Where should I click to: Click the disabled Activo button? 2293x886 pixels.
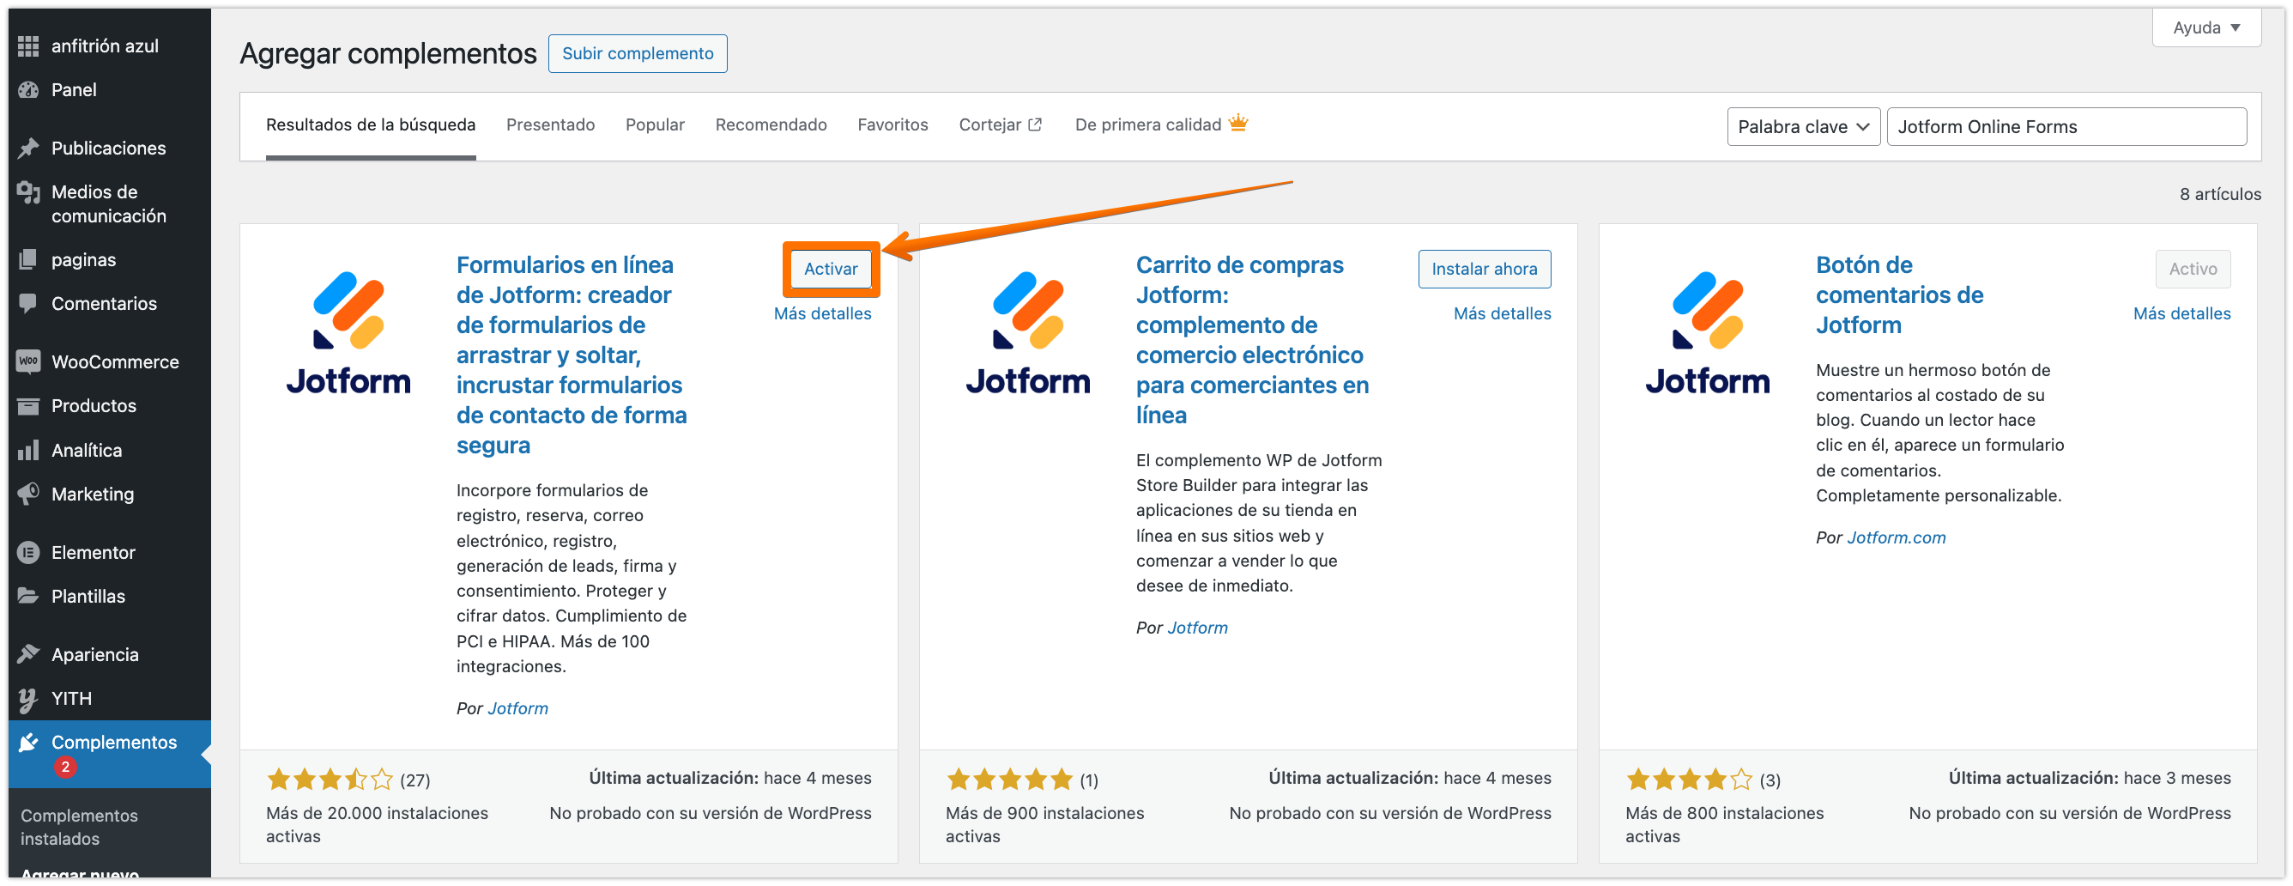point(2193,269)
